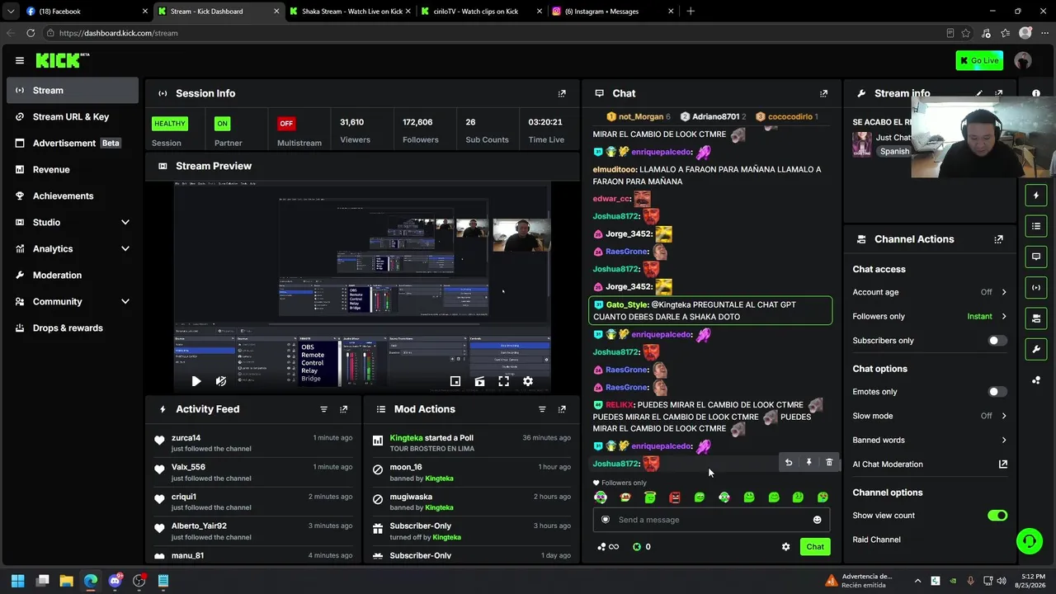The height and width of the screenshot is (594, 1056).
Task: Toggle Activity Feed widget in right sidebar
Action: (x=1036, y=196)
